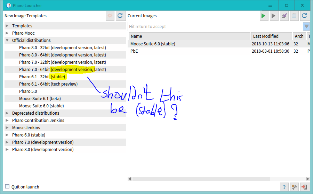
Task: Select Pharo 7.0 - 64bit development template
Action: [65, 70]
